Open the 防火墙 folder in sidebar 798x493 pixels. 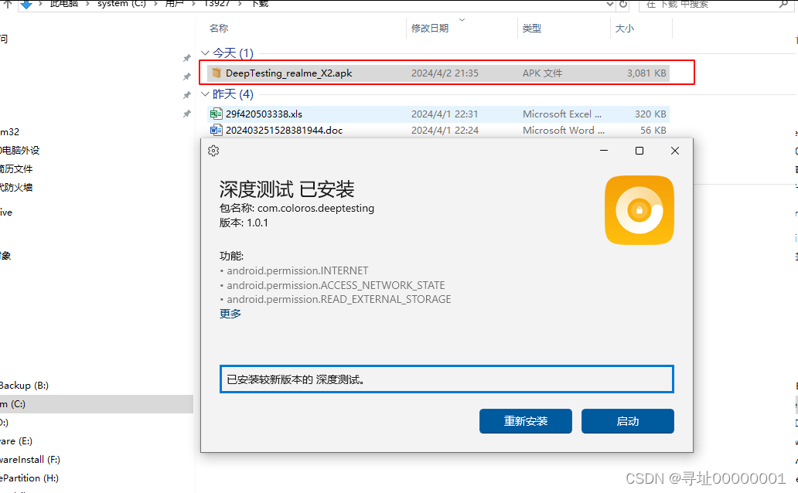pyautogui.click(x=16, y=187)
